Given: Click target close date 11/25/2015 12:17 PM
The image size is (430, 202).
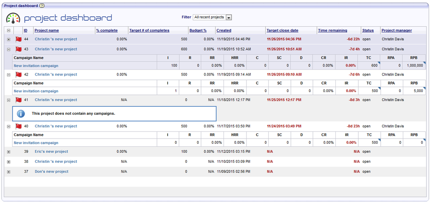Looking at the screenshot, I should (x=284, y=100).
